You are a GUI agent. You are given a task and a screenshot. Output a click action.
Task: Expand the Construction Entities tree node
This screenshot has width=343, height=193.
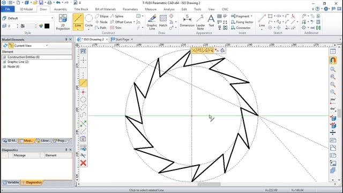coord(4,57)
